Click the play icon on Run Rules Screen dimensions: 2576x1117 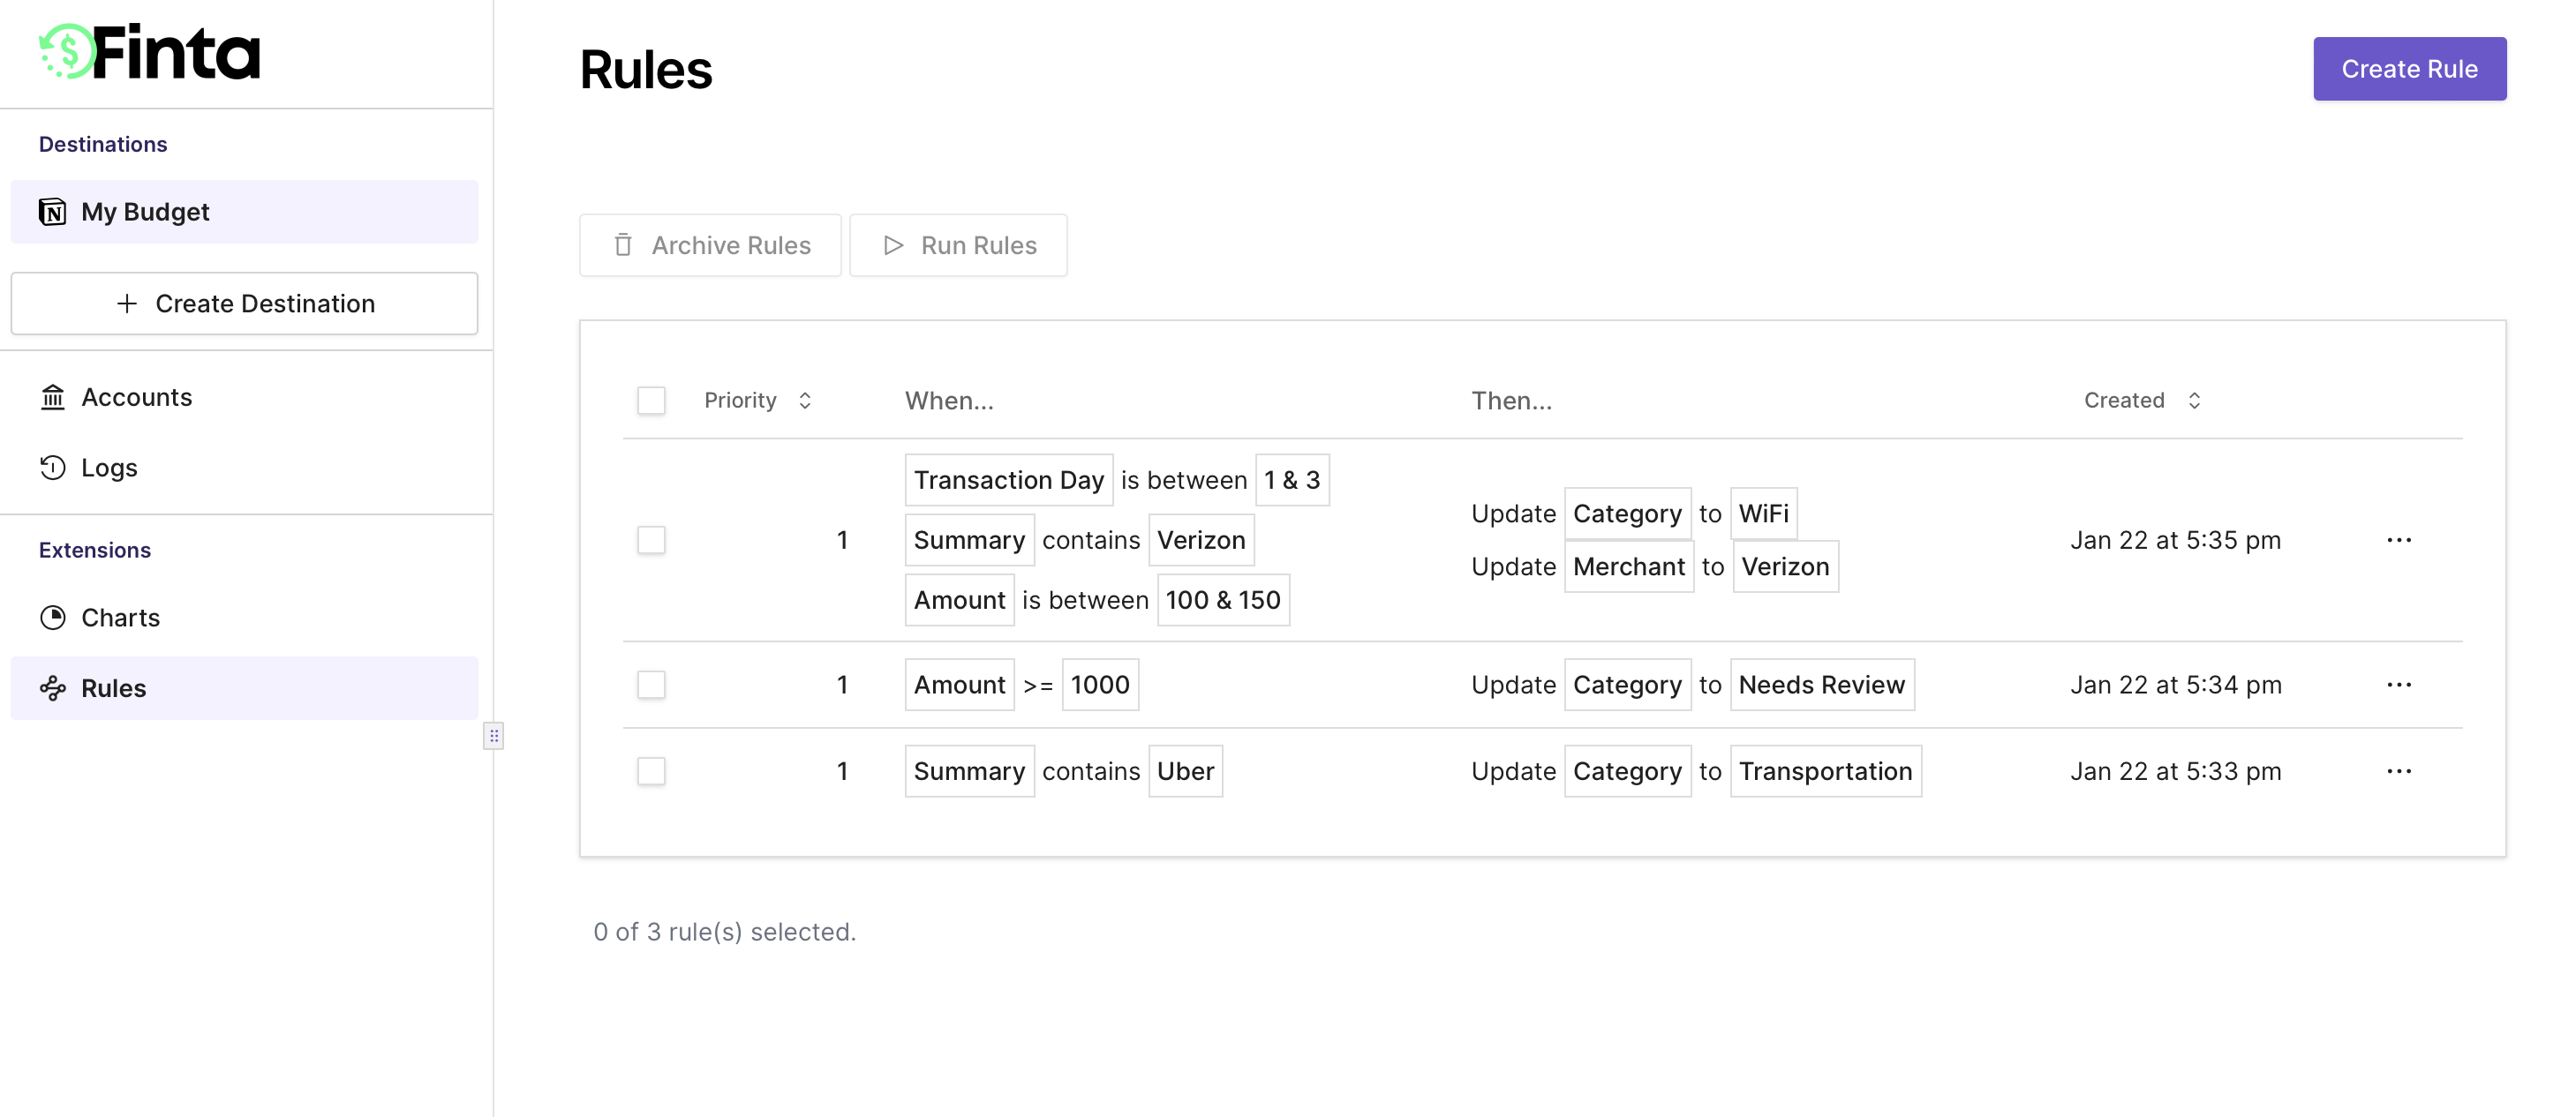click(x=893, y=244)
